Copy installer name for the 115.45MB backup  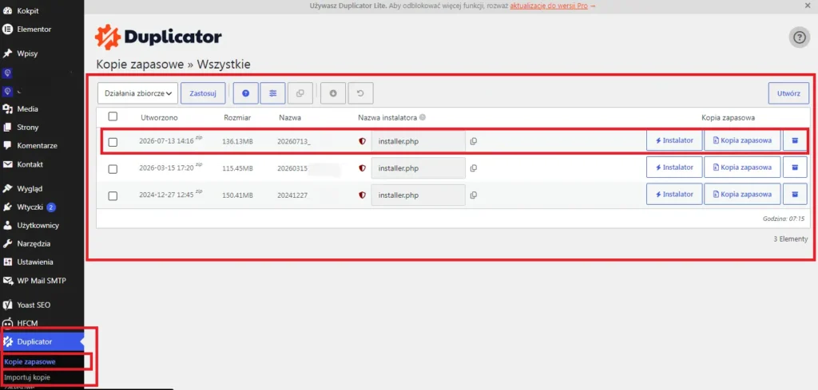pyautogui.click(x=474, y=167)
